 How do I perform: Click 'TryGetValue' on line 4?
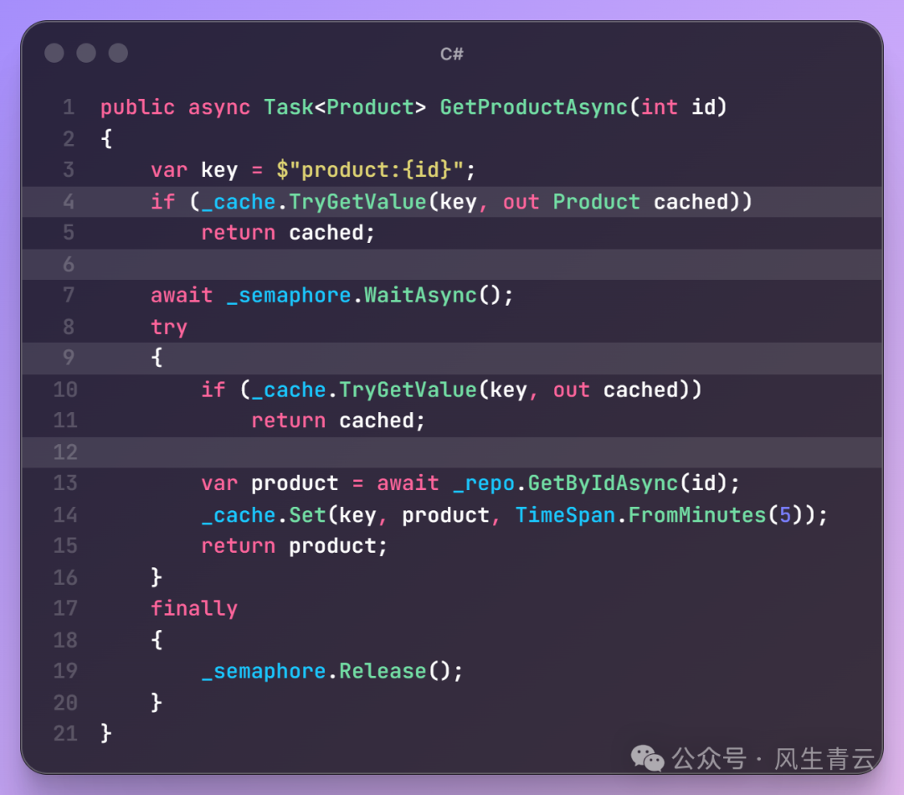(357, 202)
